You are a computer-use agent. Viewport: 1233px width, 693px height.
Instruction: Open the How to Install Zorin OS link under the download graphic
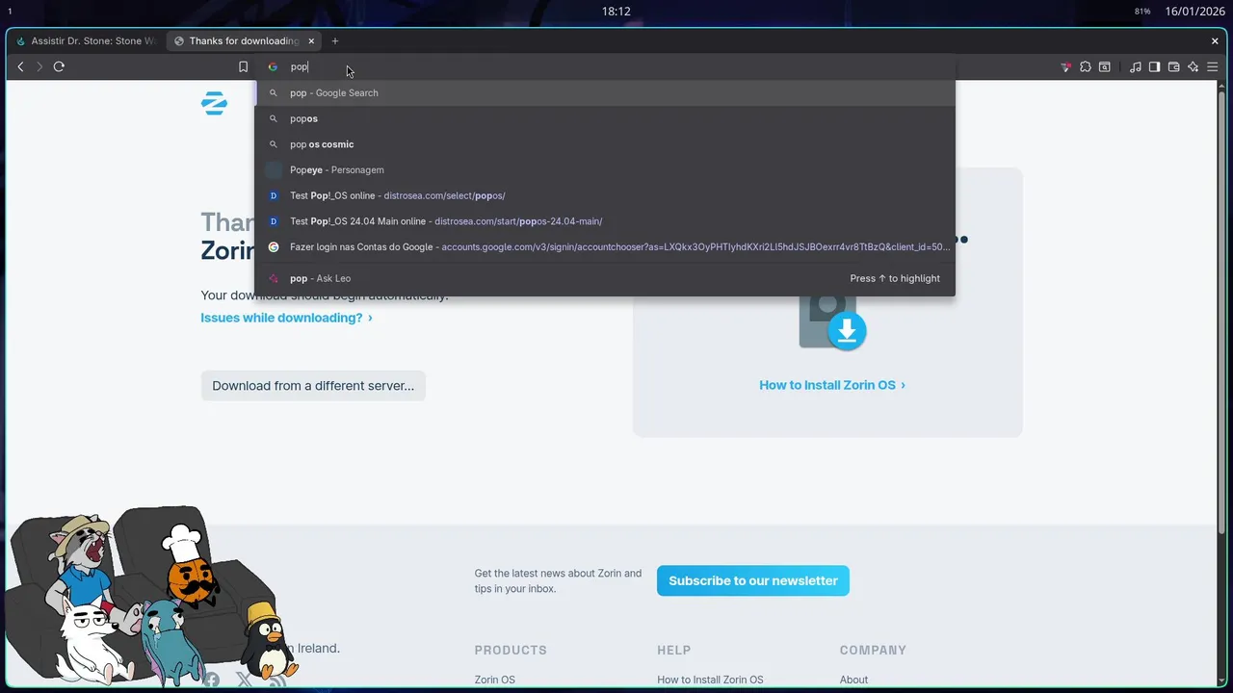[x=832, y=385]
